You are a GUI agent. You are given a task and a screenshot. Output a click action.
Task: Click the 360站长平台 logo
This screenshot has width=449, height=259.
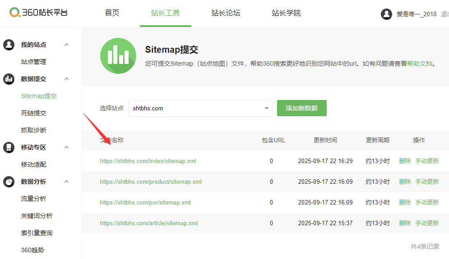coord(38,13)
